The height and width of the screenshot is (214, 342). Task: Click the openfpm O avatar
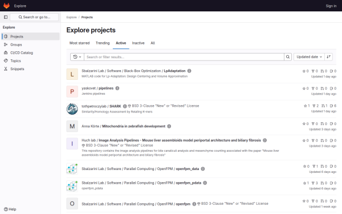coord(72,204)
